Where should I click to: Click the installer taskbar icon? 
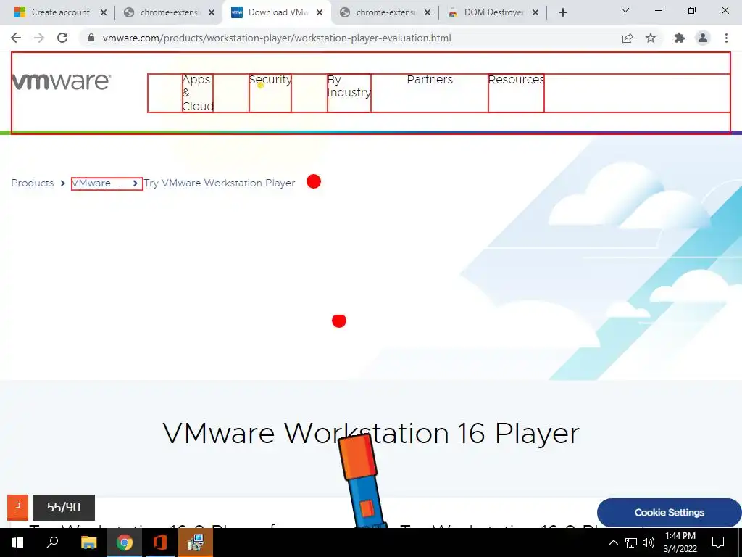point(196,542)
